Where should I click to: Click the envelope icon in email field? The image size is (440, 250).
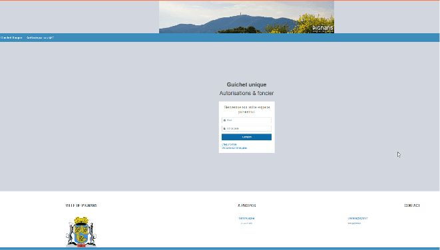[x=224, y=120]
